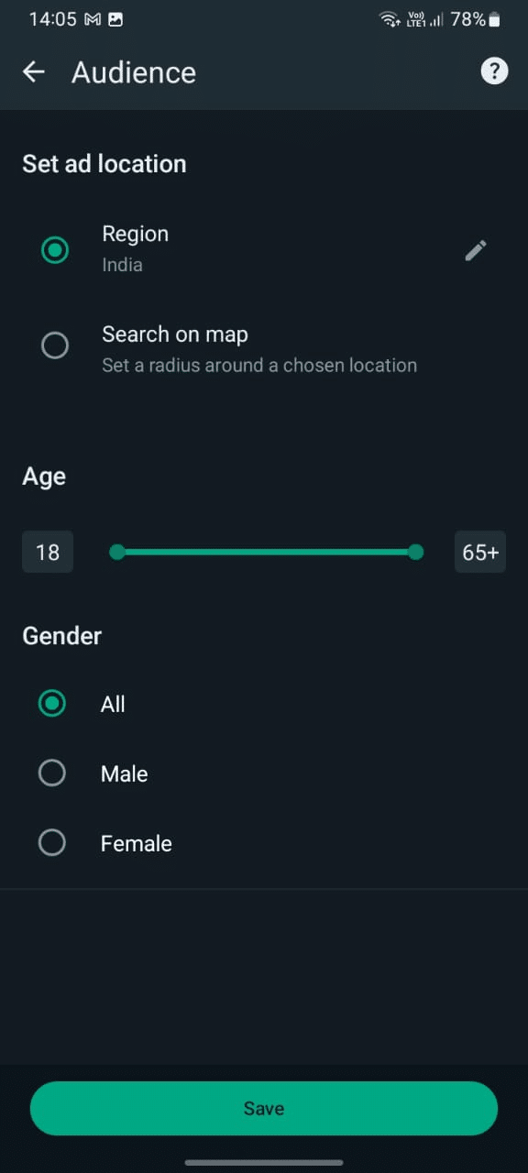Tap the India region label
The width and height of the screenshot is (528, 1173).
pos(122,265)
